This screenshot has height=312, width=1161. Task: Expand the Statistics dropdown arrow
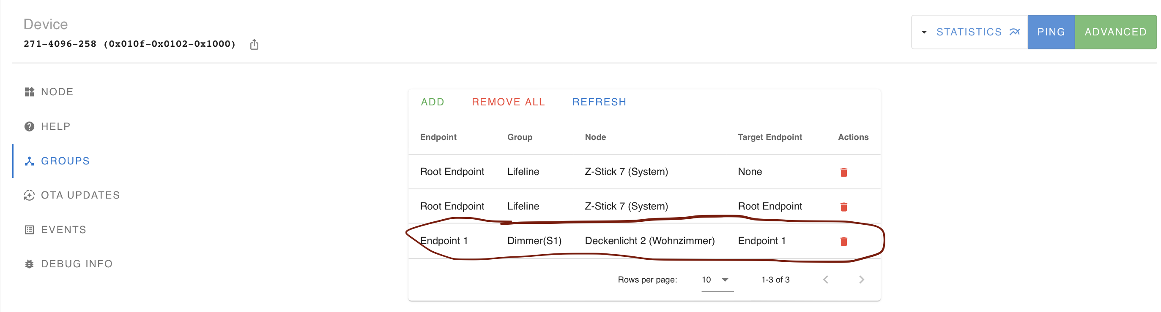[924, 32]
